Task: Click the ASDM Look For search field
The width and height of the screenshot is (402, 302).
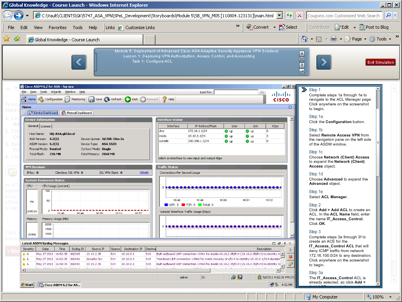Action: (x=236, y=92)
